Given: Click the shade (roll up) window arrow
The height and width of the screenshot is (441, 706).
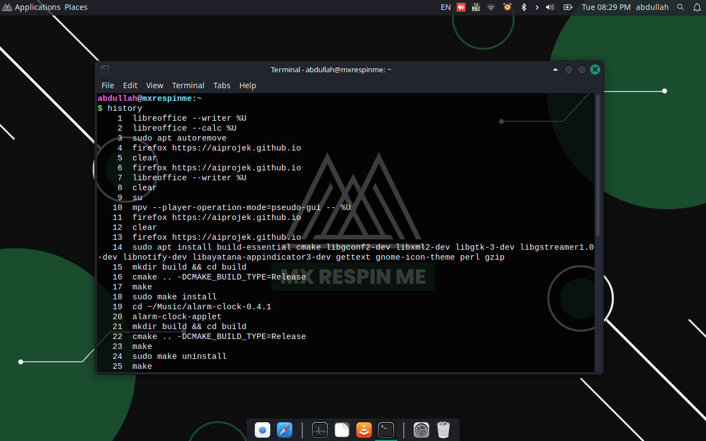Looking at the screenshot, I should (555, 69).
